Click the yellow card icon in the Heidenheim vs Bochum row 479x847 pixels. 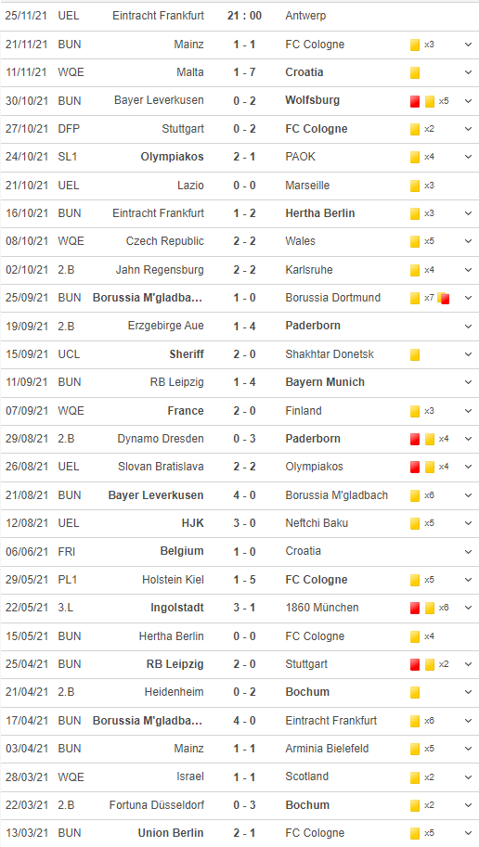coord(415,692)
